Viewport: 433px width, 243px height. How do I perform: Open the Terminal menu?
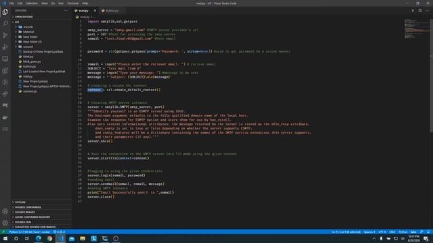click(x=72, y=3)
